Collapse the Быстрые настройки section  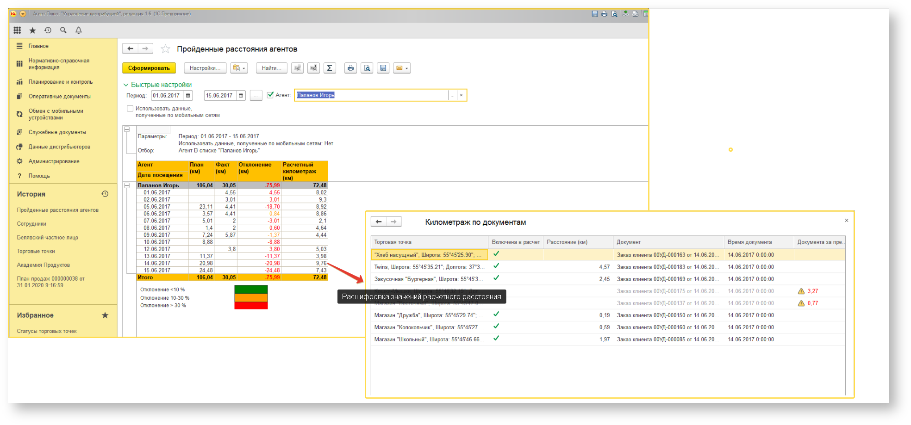157,85
